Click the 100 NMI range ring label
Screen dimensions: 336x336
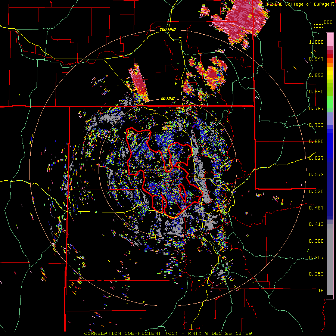coord(168,29)
